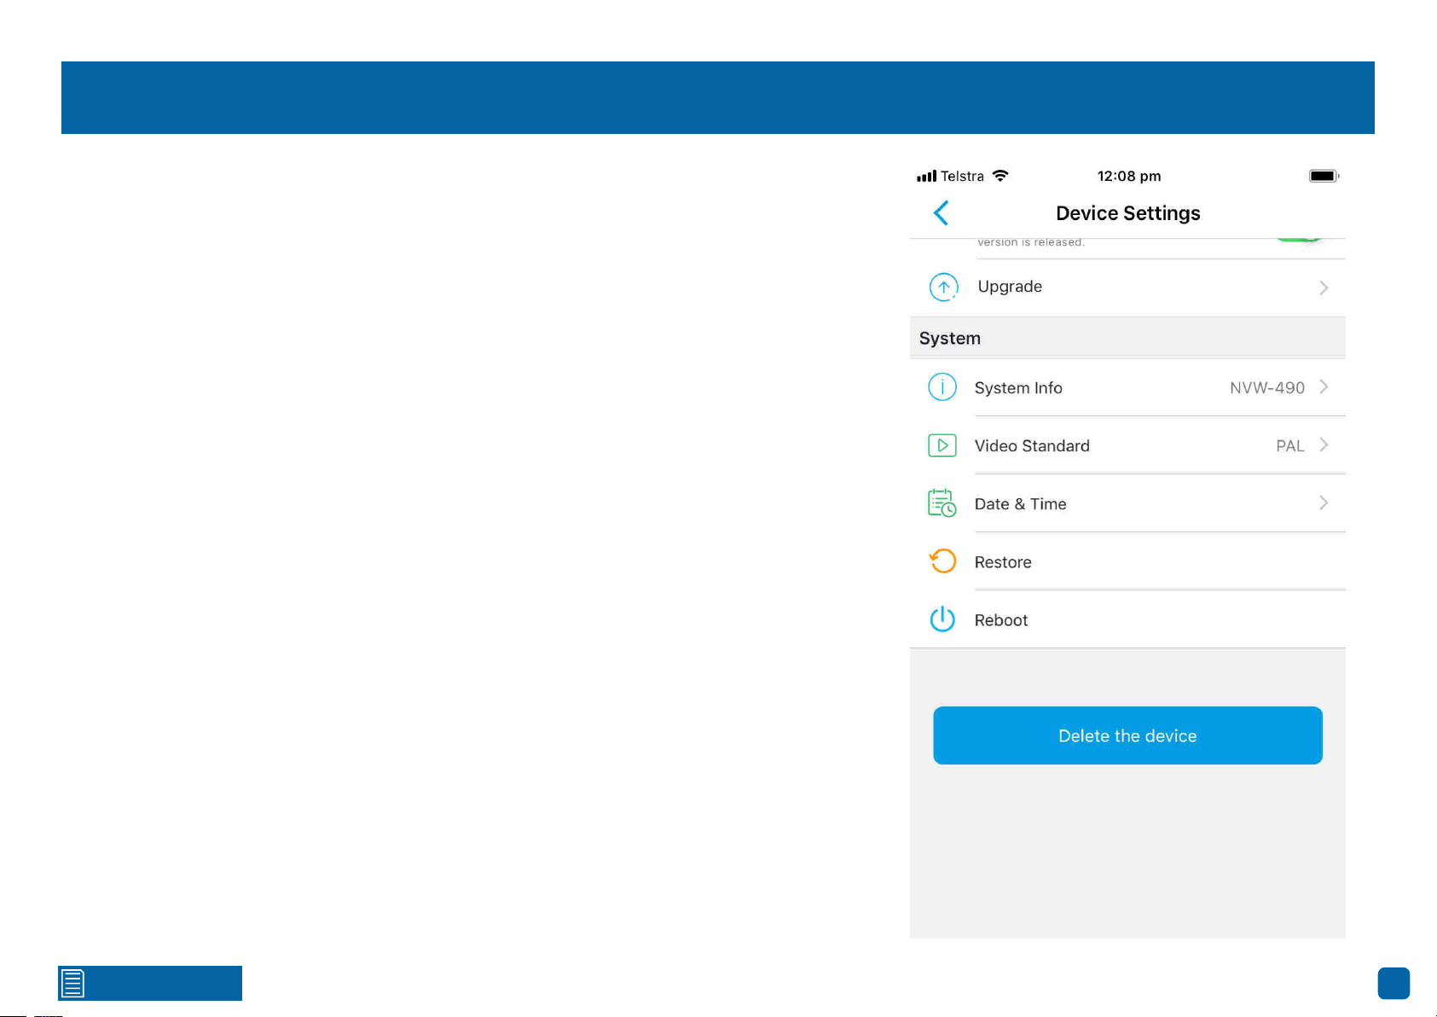
Task: Click the orange Restore icon
Action: 942,561
